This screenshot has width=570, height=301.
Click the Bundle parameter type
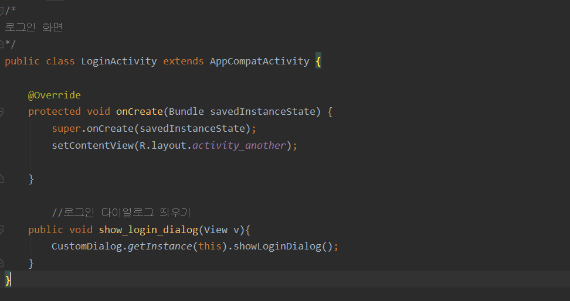point(186,111)
